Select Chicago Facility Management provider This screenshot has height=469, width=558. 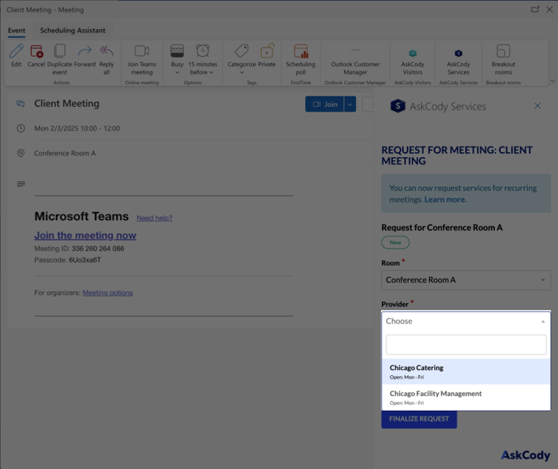click(x=466, y=397)
